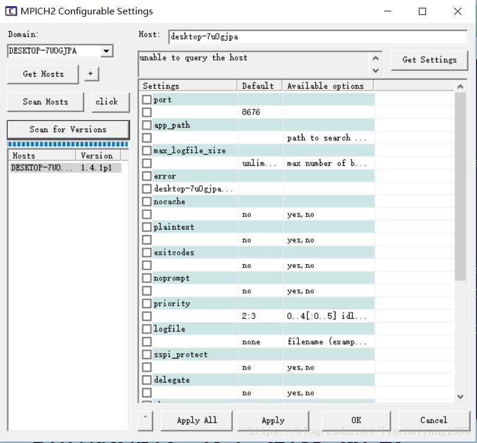Click the MPICH2 title bar app icon
The width and height of the screenshot is (477, 443).
tap(11, 11)
